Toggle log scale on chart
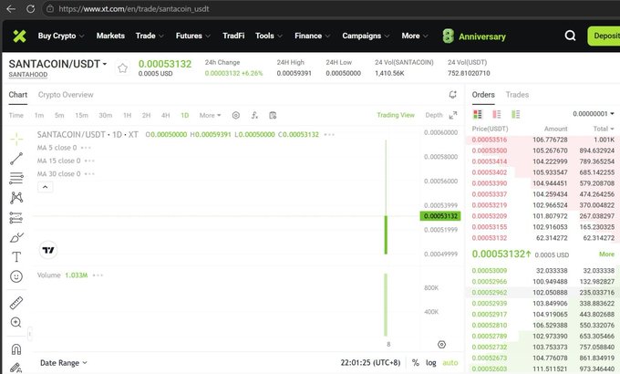 [431, 362]
